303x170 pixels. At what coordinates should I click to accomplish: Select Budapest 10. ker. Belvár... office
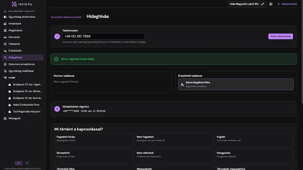click(25, 91)
